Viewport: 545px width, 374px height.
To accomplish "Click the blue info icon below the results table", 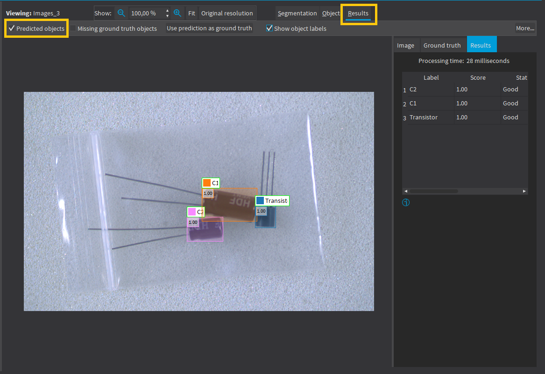I will 406,202.
